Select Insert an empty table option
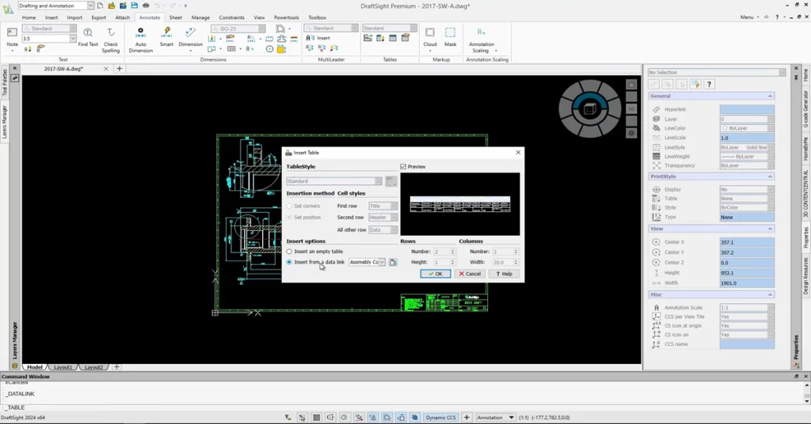The width and height of the screenshot is (811, 424). coord(290,252)
